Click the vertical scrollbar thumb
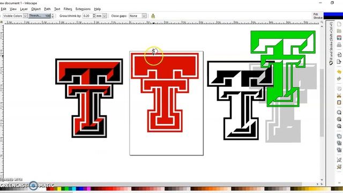343x193 pixels. pyautogui.click(x=322, y=102)
